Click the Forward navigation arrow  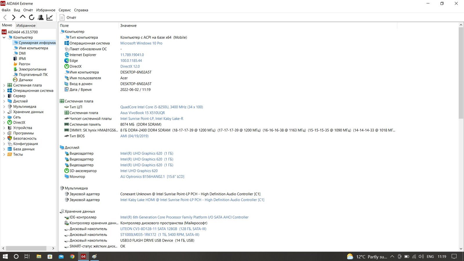point(14,17)
